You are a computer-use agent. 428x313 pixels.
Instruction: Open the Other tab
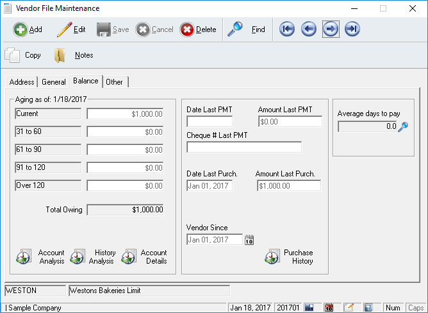pos(115,82)
